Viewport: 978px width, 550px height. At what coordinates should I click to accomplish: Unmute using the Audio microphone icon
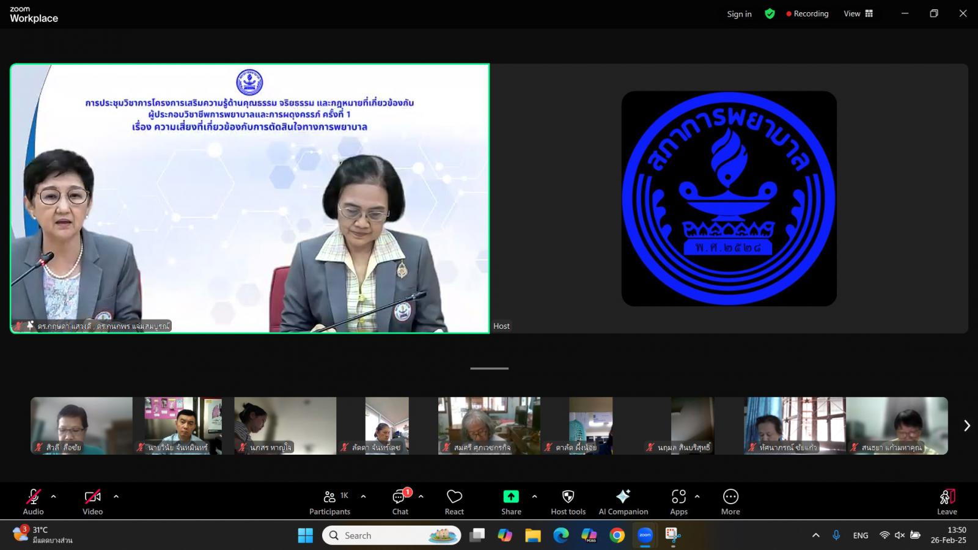click(x=33, y=497)
